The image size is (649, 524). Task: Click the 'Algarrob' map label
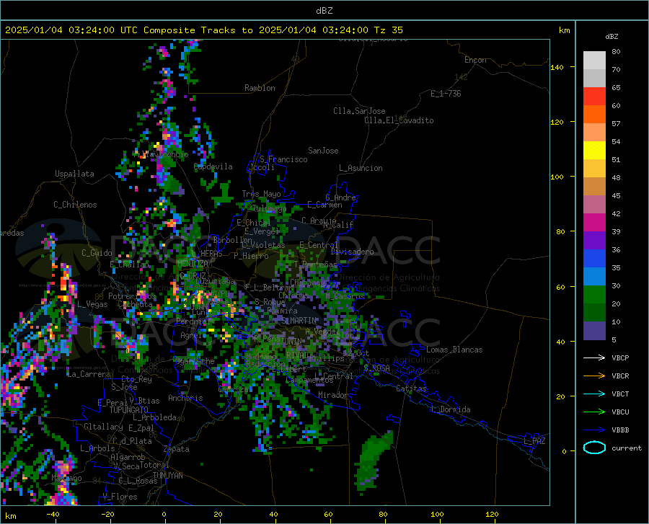click(x=128, y=457)
